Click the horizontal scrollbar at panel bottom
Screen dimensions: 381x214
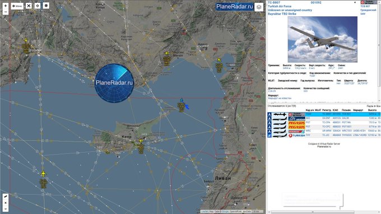312,212
